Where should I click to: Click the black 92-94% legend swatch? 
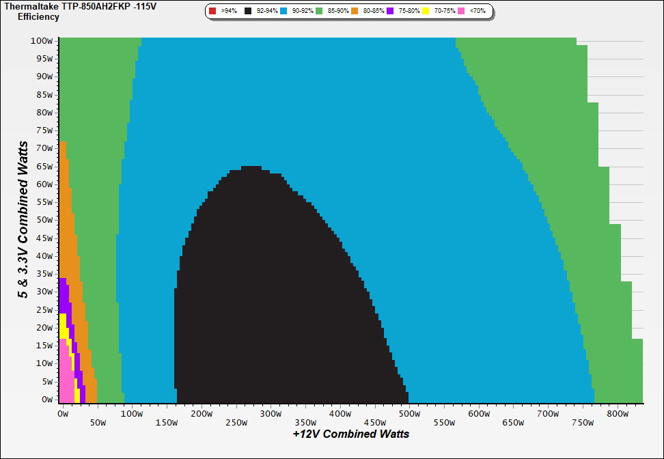pos(248,12)
